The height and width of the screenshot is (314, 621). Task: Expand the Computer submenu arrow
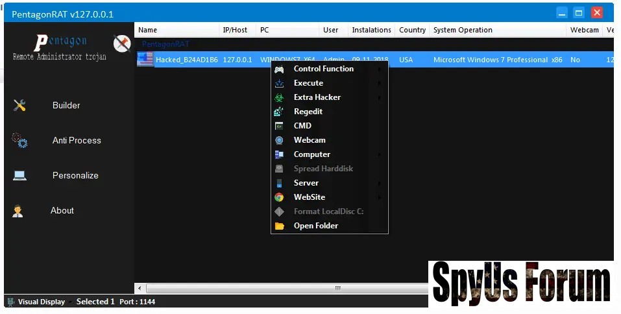tap(380, 155)
